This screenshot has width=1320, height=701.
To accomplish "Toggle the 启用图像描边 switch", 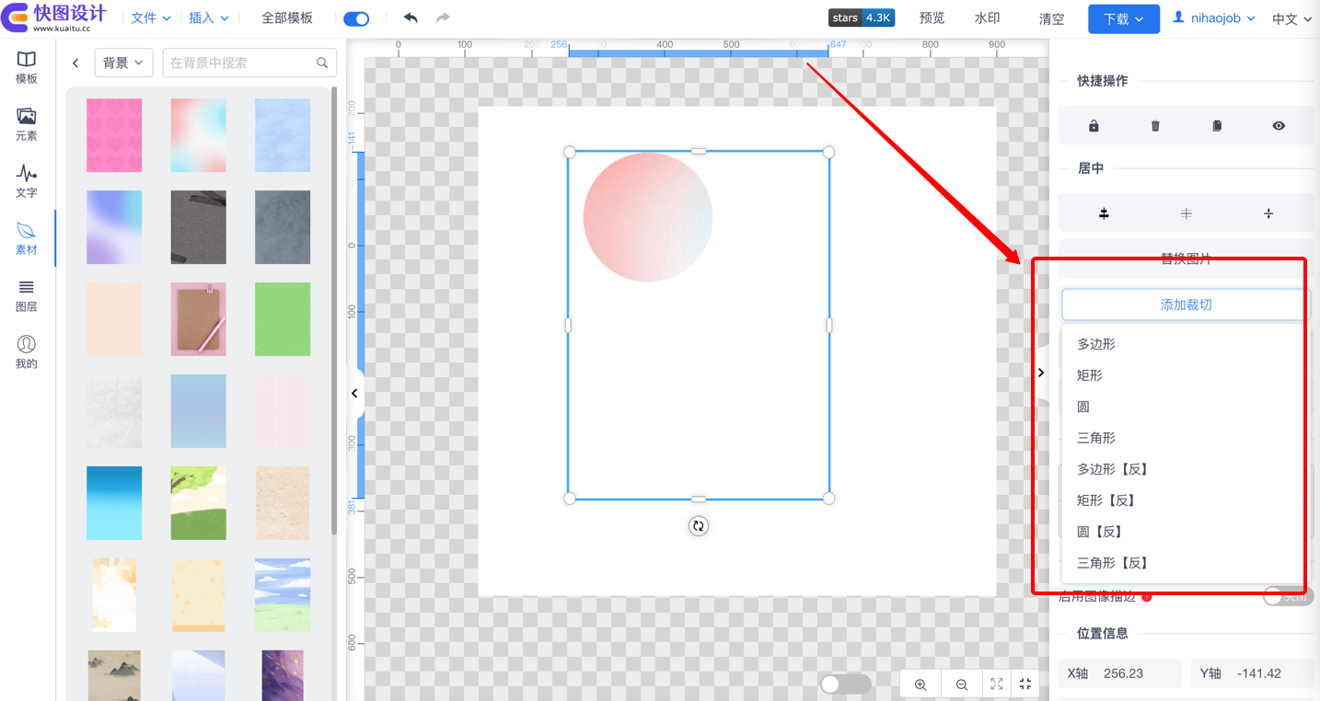I will pyautogui.click(x=1288, y=596).
